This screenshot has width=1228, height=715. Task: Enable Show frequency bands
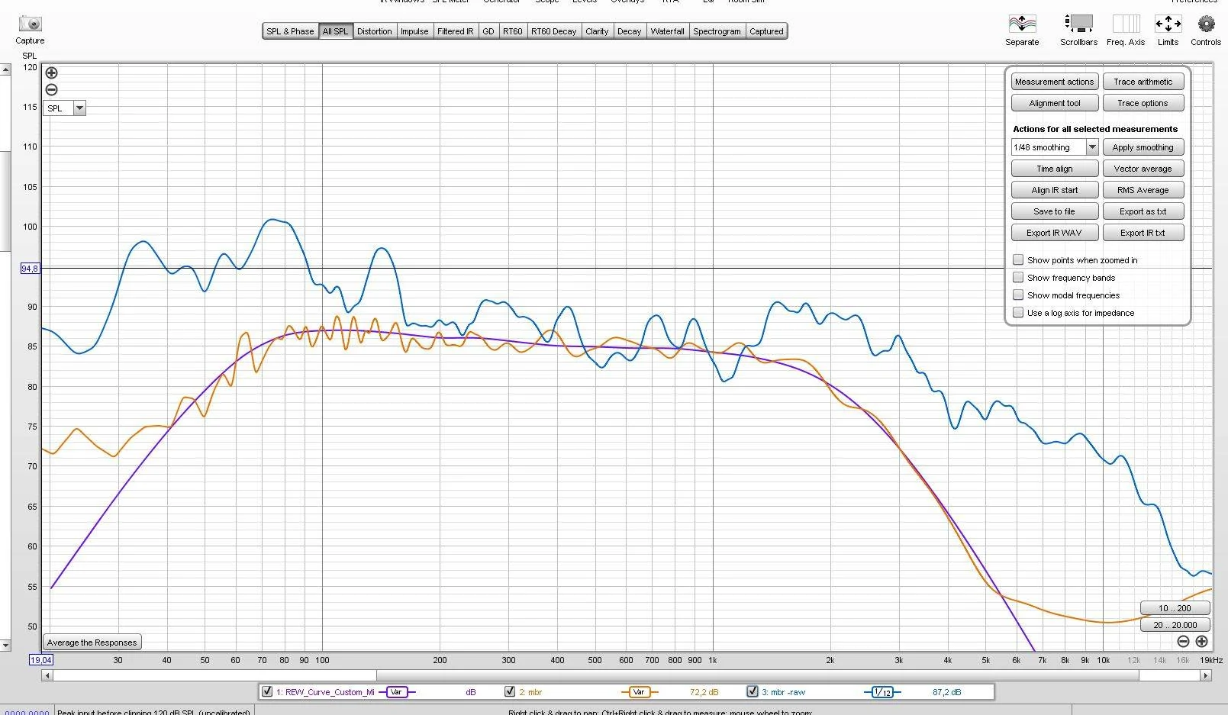(x=1018, y=278)
